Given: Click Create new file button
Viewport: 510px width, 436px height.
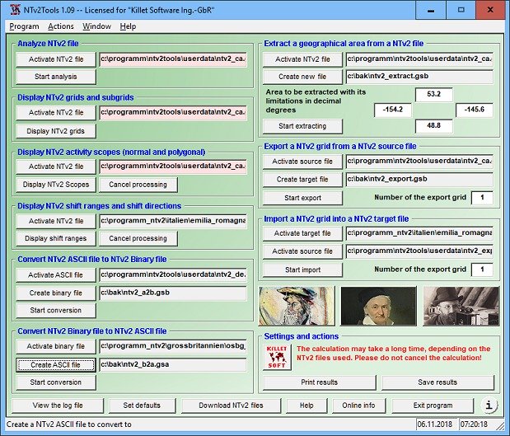Looking at the screenshot, I should click(x=303, y=77).
